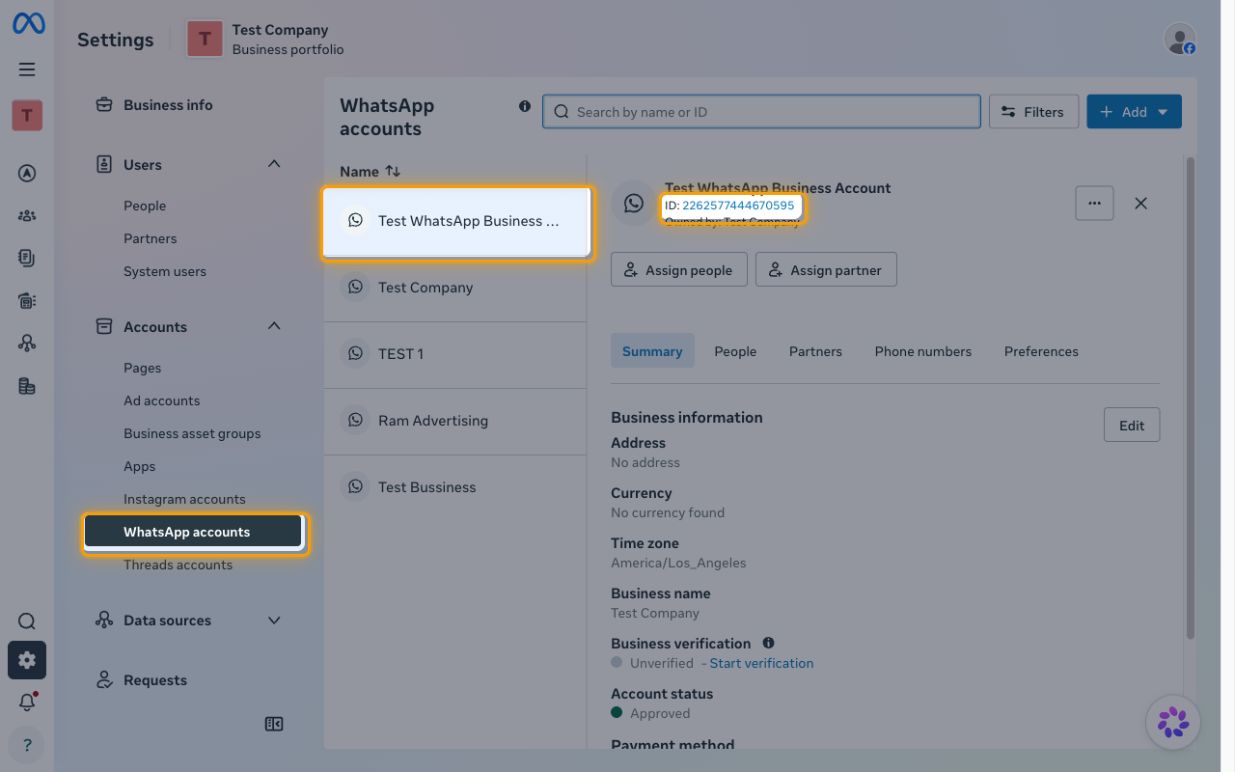Collapse the Users section chevron
Viewport: 1235px width, 772px height.
274,164
